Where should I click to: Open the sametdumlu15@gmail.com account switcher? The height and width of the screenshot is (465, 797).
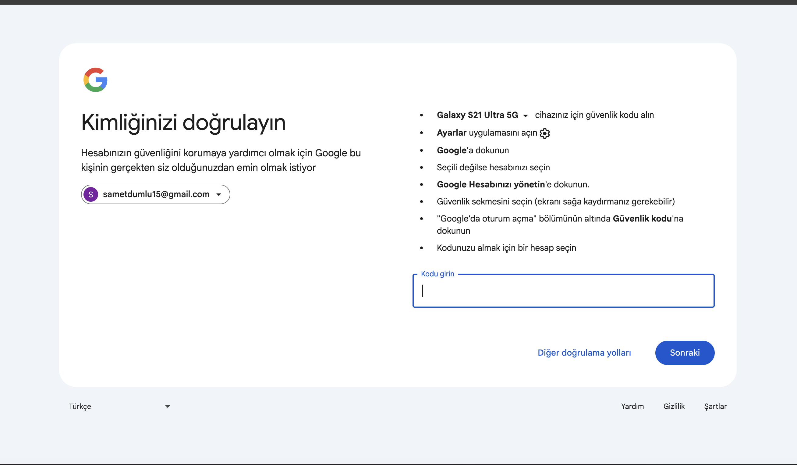click(156, 194)
